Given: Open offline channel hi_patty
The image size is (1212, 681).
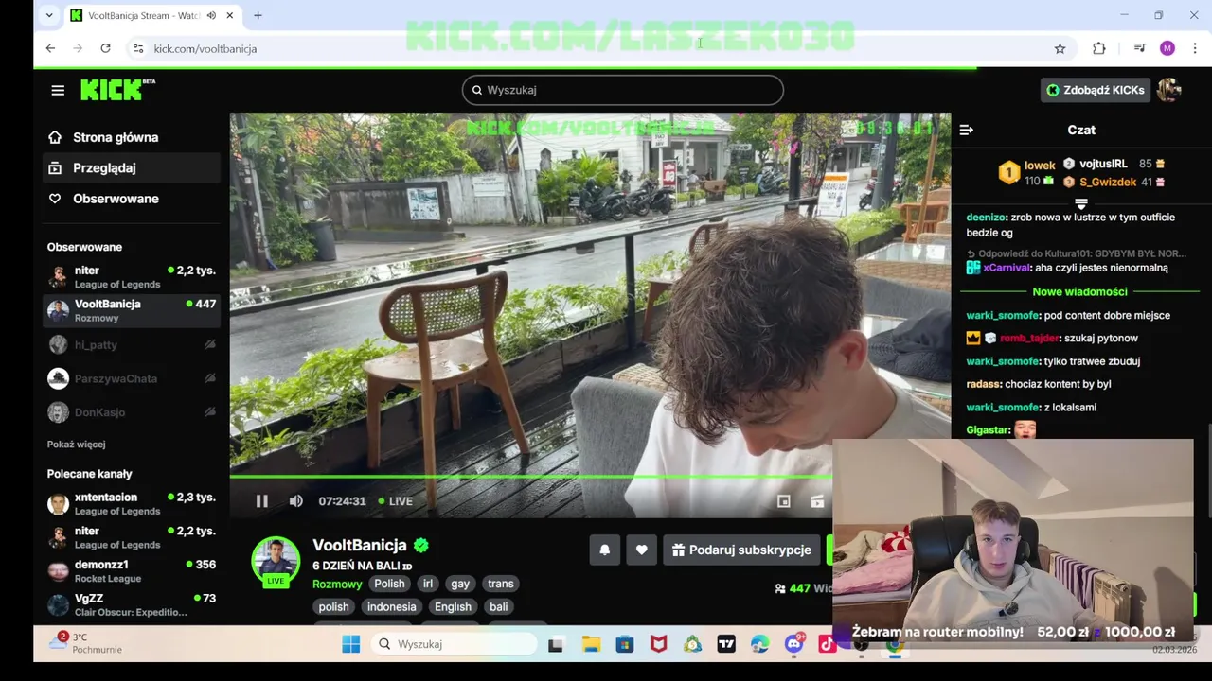Looking at the screenshot, I should 132,345.
